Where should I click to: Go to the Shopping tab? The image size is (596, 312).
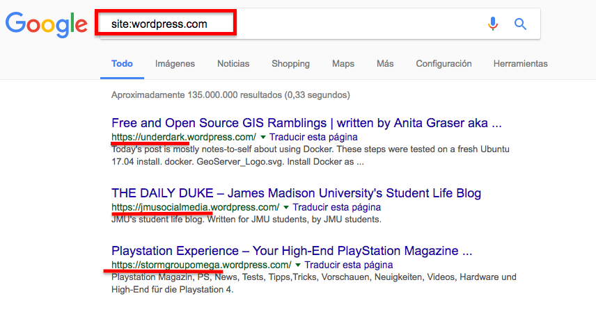(x=290, y=63)
